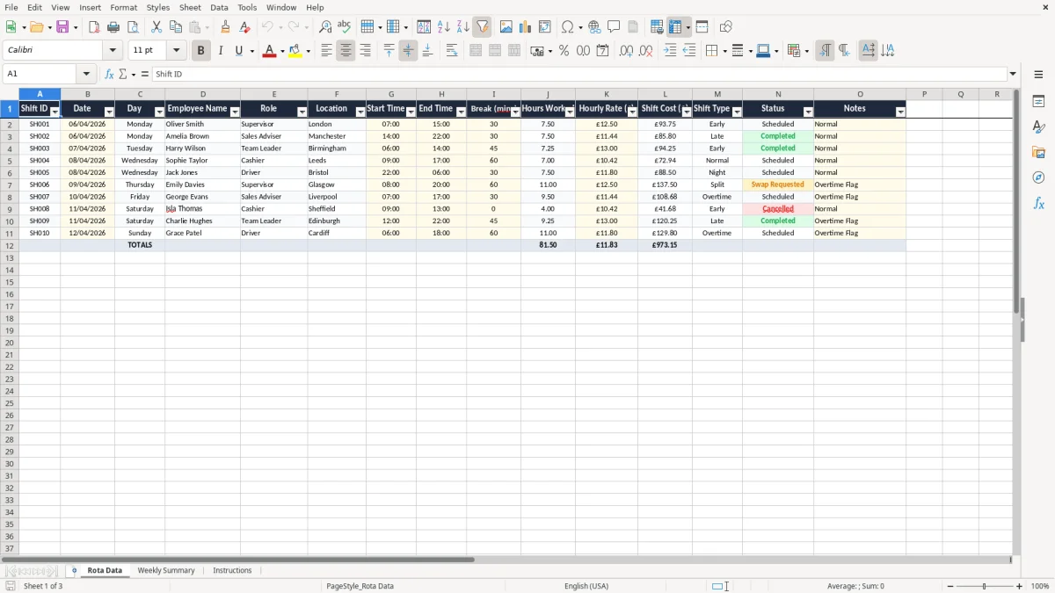Save the document with the Save icon
The width and height of the screenshot is (1055, 593).
pos(62,27)
